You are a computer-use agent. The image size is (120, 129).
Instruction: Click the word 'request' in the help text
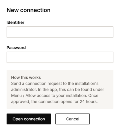tap(55, 84)
